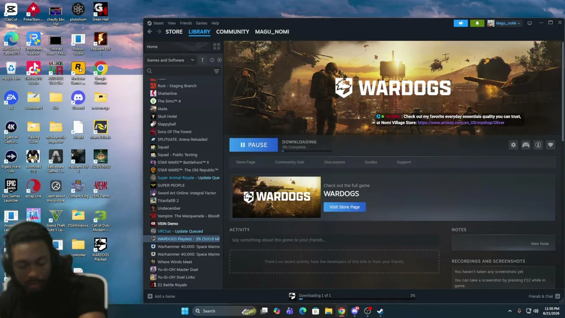Open Google Chrome desktop shortcut
The width and height of the screenshot is (565, 318).
tap(101, 73)
